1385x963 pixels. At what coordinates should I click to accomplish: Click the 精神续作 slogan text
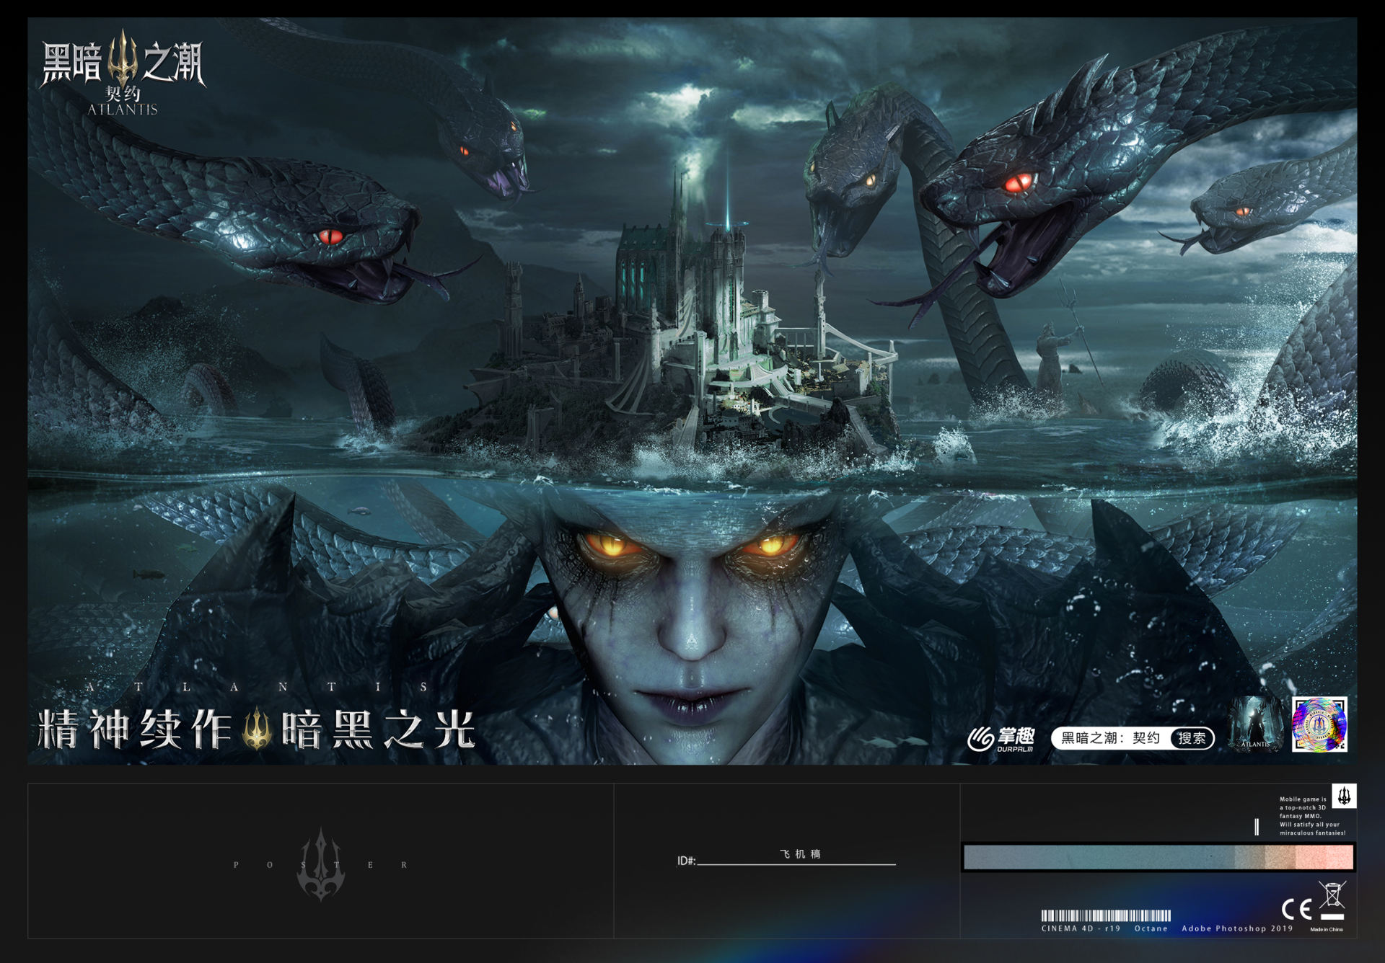coord(134,729)
